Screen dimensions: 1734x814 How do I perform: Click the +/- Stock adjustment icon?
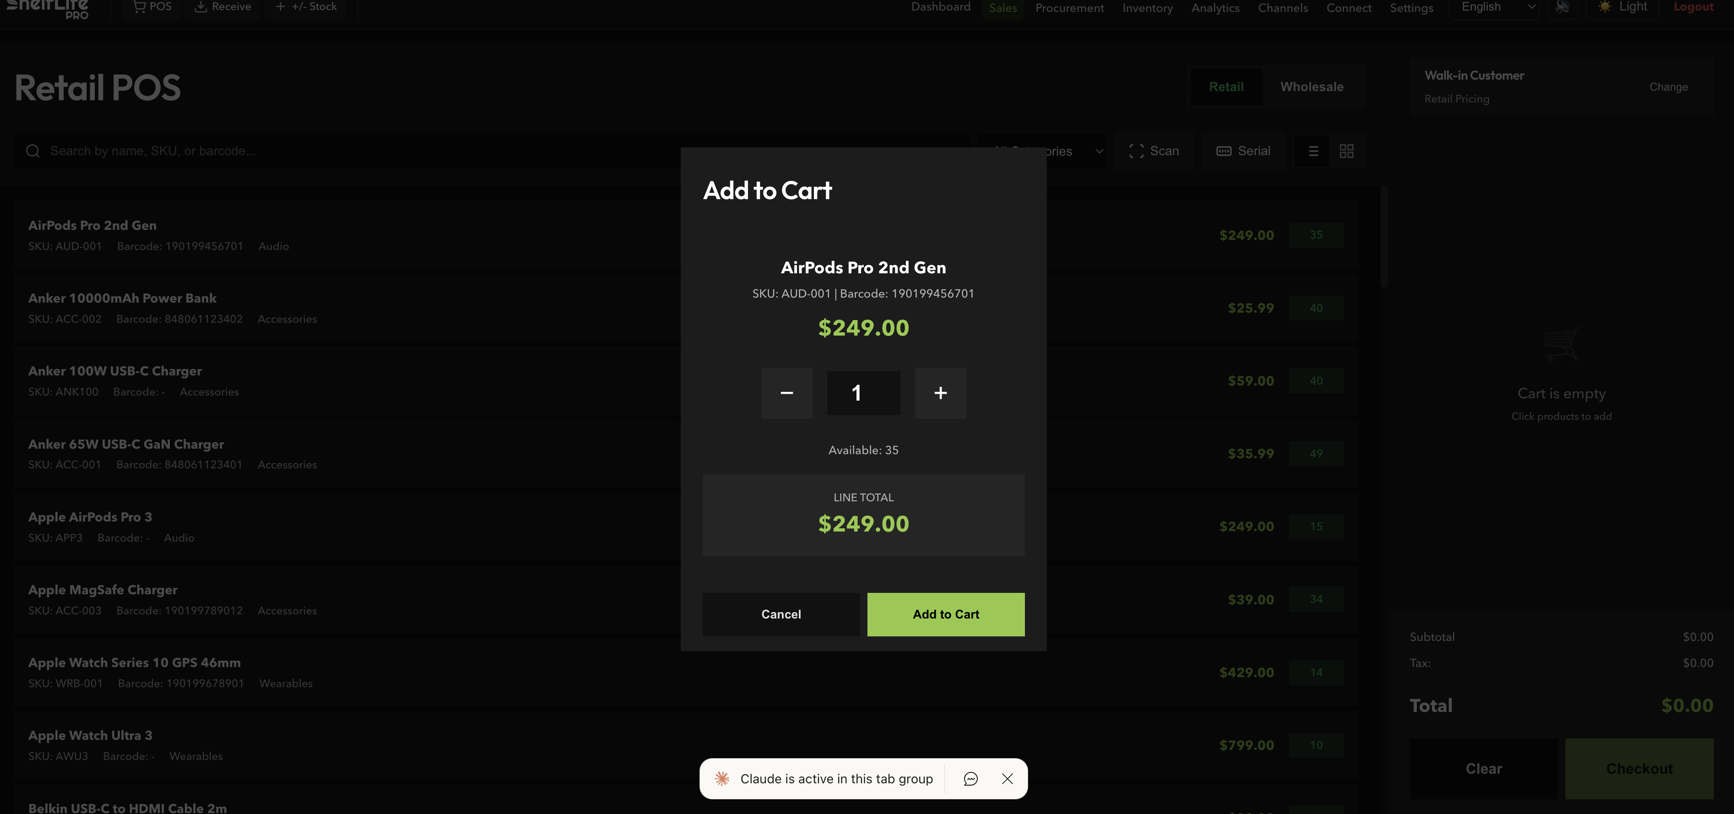280,7
